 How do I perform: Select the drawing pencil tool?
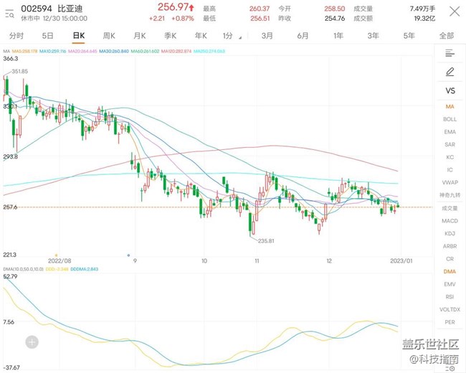[x=450, y=72]
